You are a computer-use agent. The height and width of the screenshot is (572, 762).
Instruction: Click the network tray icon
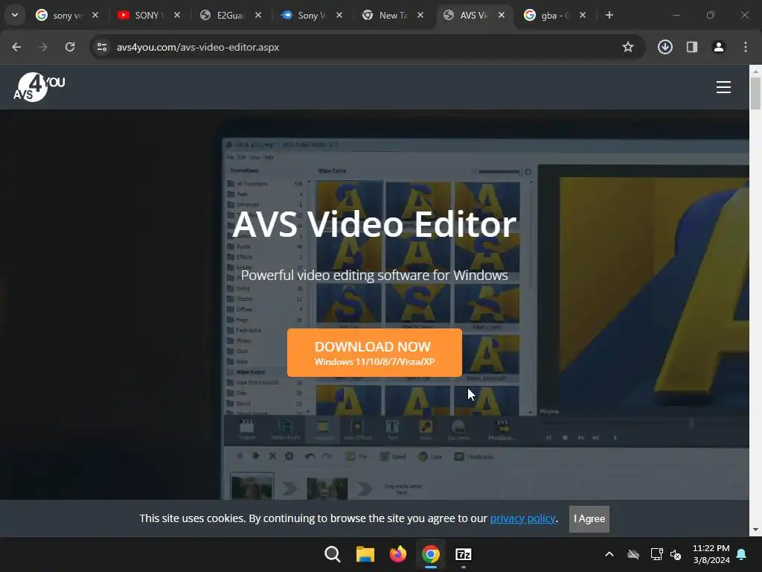tap(656, 554)
